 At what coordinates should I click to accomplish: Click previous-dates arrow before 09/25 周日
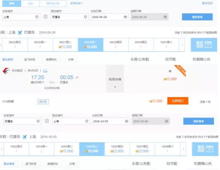[1, 45]
